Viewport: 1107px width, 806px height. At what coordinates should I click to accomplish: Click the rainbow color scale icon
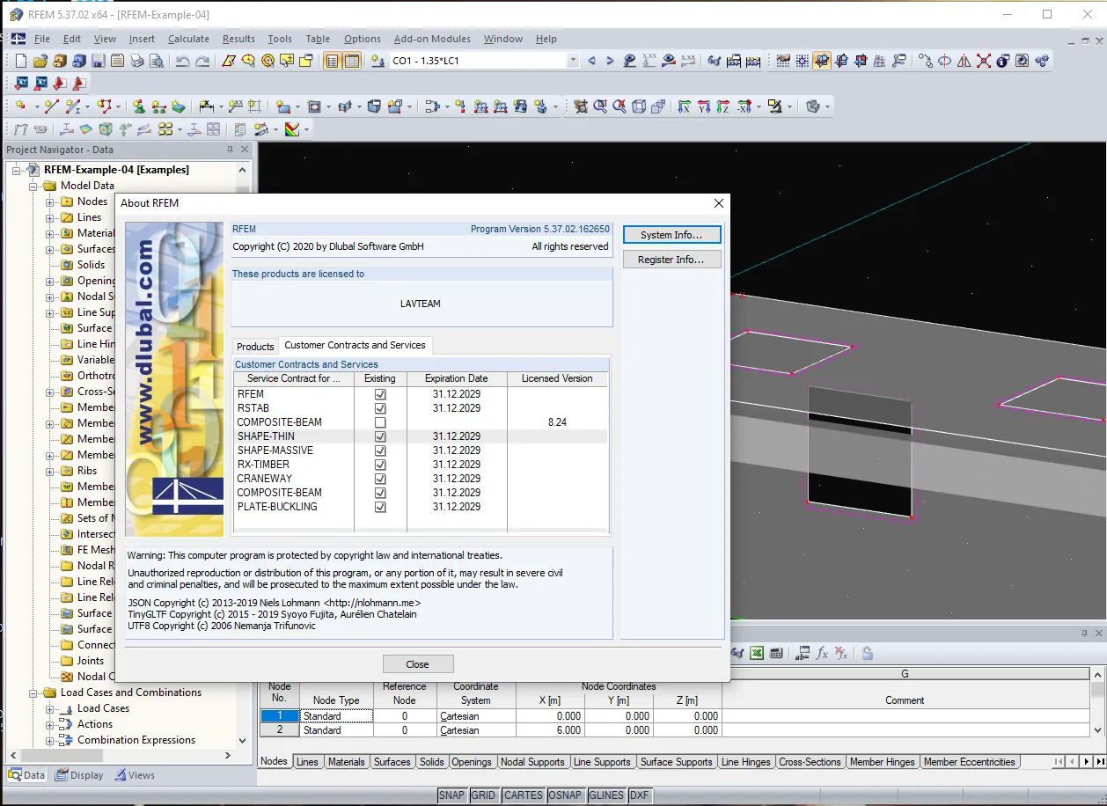292,129
